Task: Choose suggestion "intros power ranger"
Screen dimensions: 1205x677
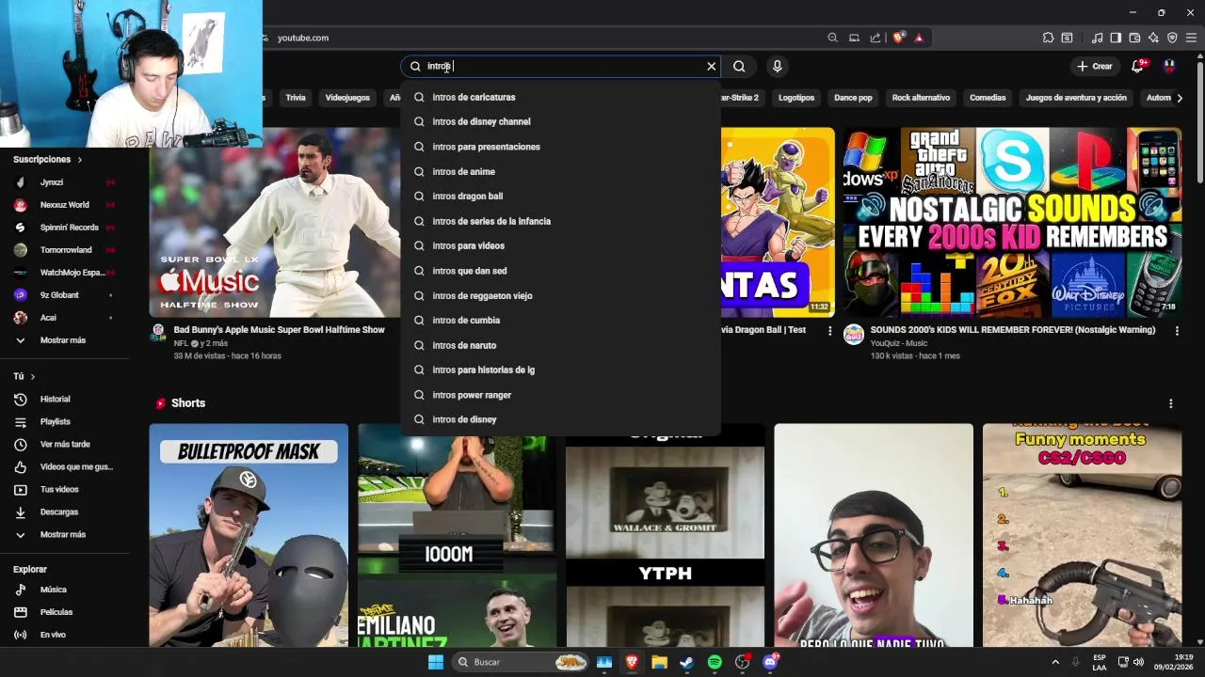Action: click(x=561, y=395)
